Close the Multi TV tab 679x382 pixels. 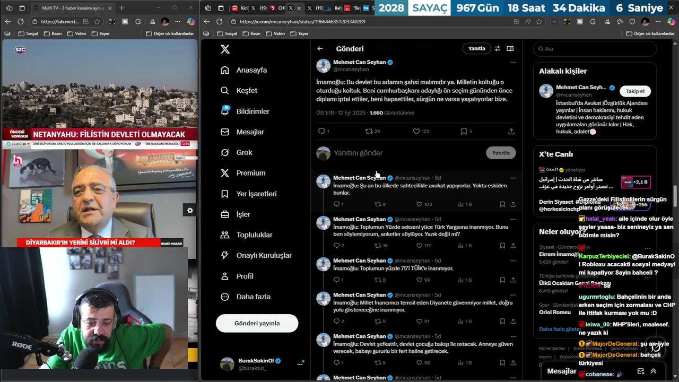pyautogui.click(x=109, y=8)
